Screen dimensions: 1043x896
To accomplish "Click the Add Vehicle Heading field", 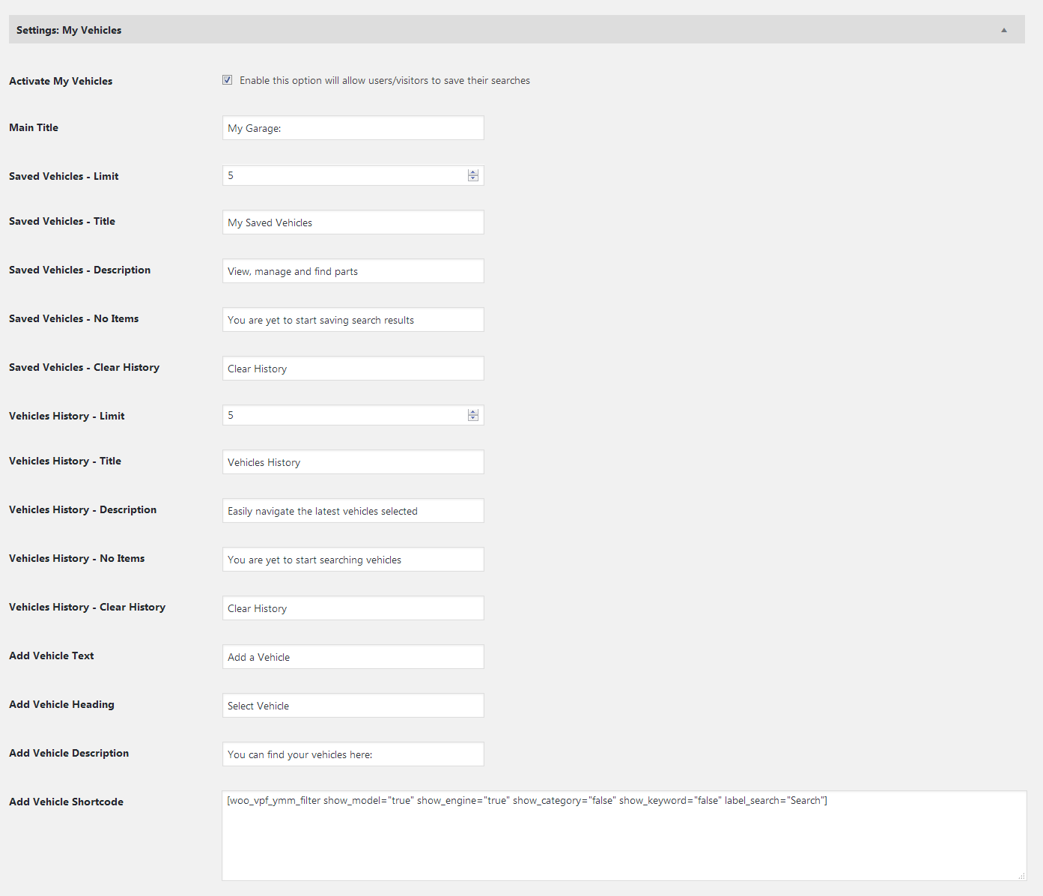I will (x=353, y=706).
